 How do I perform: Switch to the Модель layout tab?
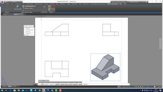[x=5, y=86]
